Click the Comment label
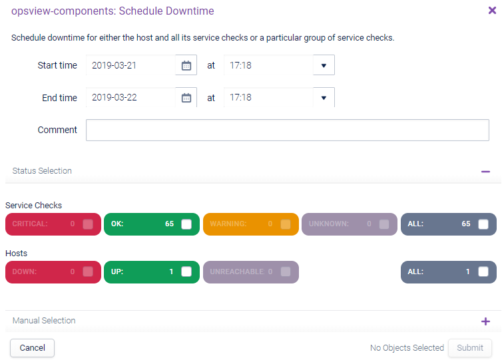The height and width of the screenshot is (364, 502). point(57,130)
